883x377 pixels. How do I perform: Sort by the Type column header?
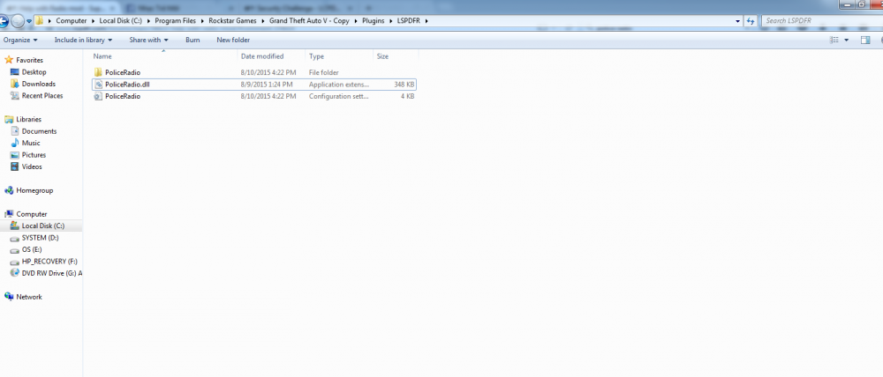(x=339, y=56)
